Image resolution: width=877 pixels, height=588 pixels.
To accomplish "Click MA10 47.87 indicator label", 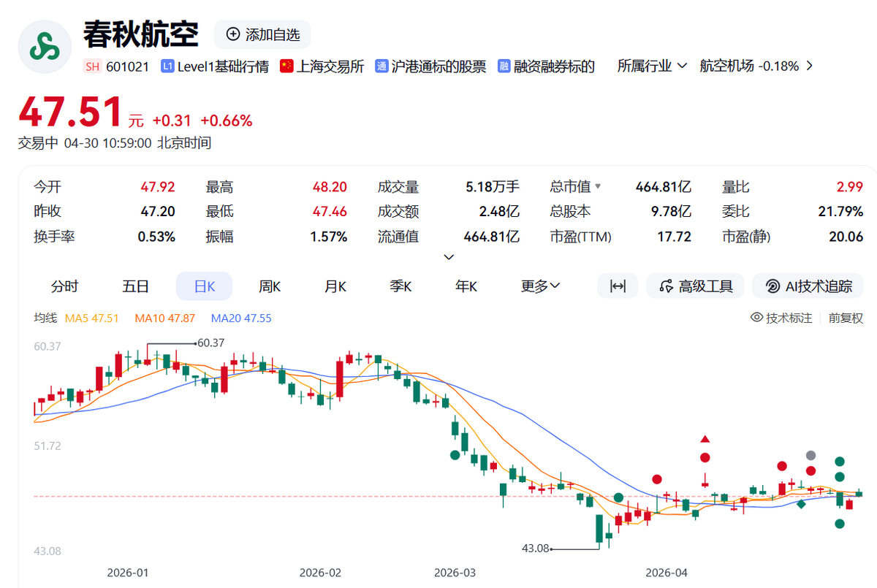I will point(165,318).
